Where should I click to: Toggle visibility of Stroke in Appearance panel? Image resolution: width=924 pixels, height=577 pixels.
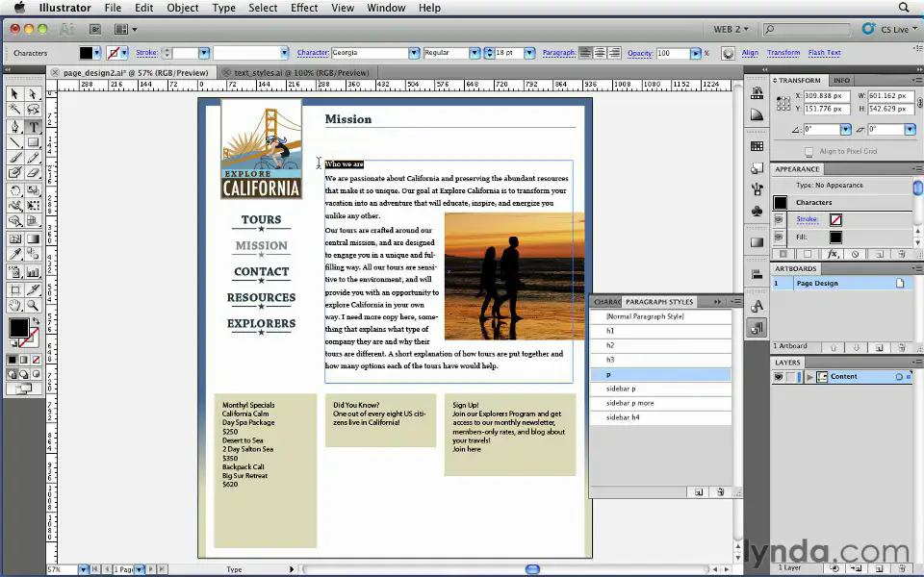[x=779, y=219]
